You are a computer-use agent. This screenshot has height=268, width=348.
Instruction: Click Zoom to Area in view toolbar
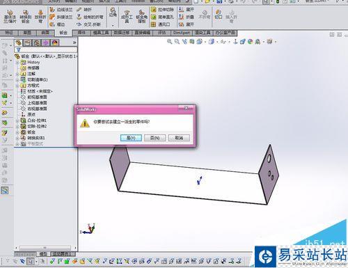click(177, 42)
